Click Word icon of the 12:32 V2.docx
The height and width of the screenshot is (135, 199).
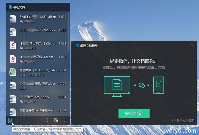tap(13, 32)
